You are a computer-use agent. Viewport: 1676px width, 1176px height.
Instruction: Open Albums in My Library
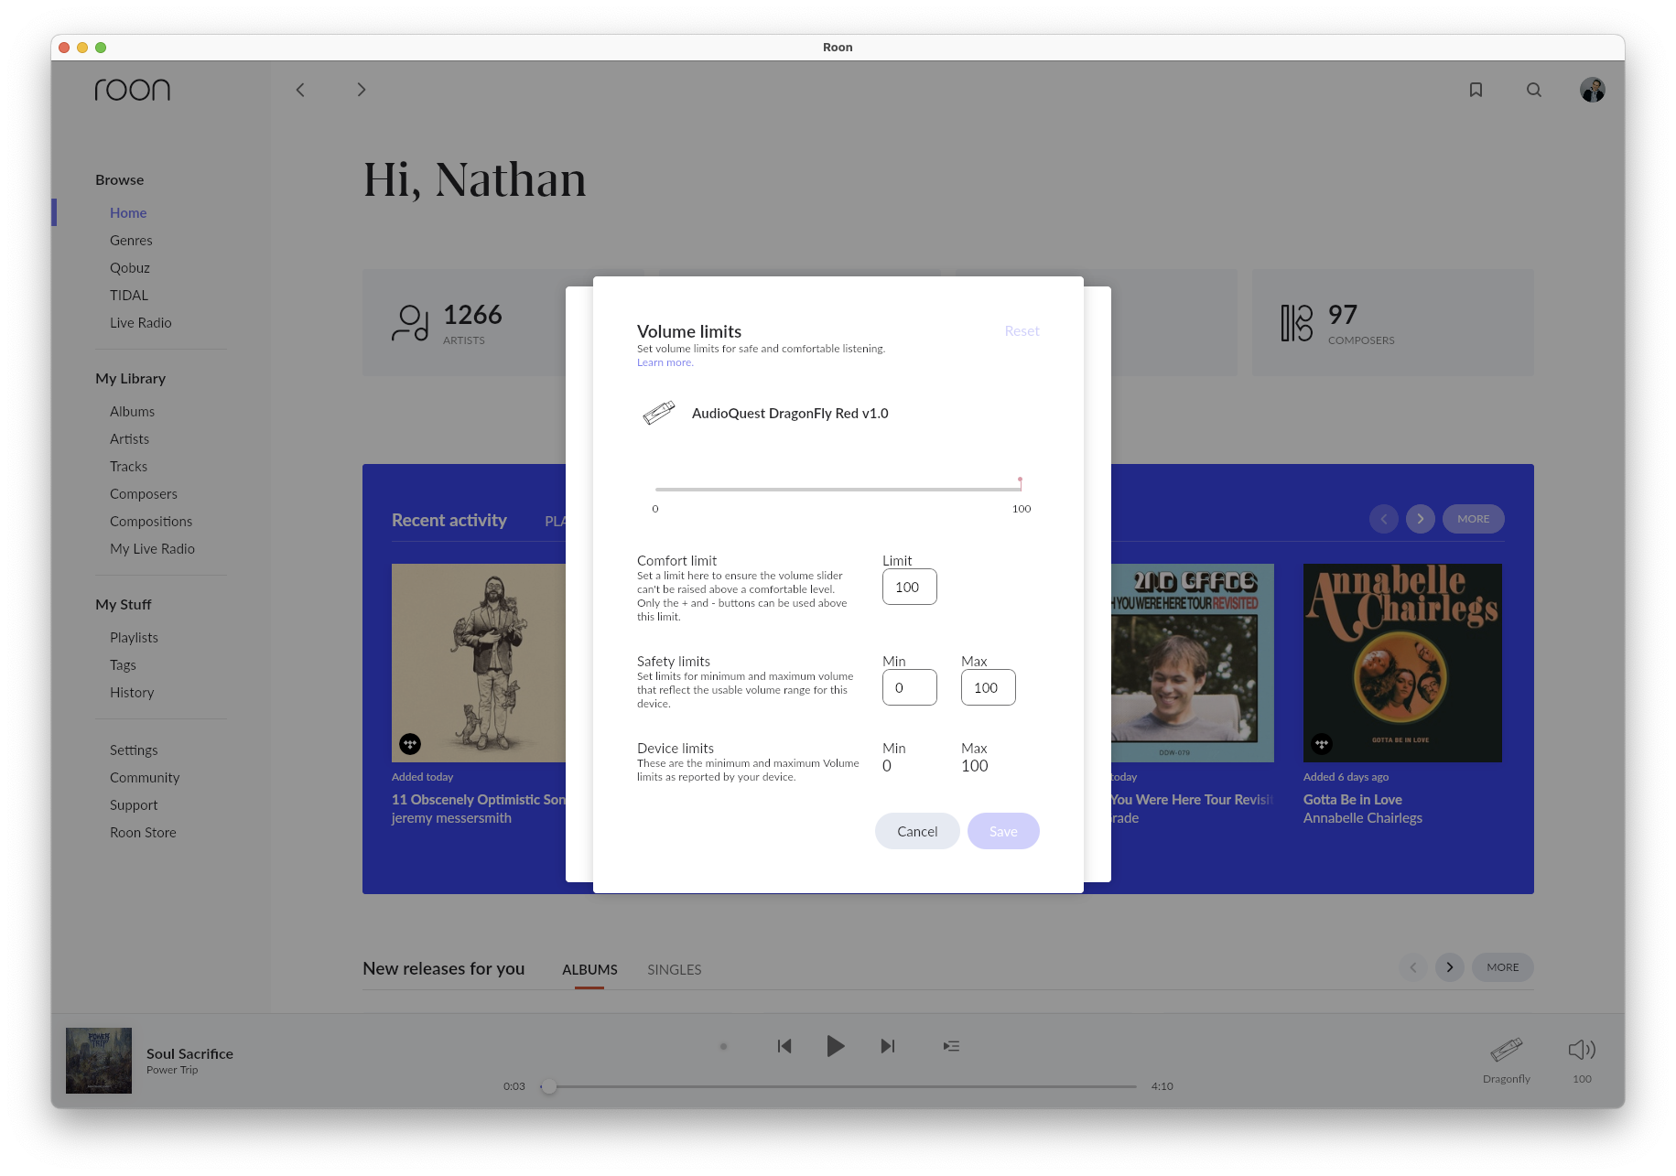[133, 411]
